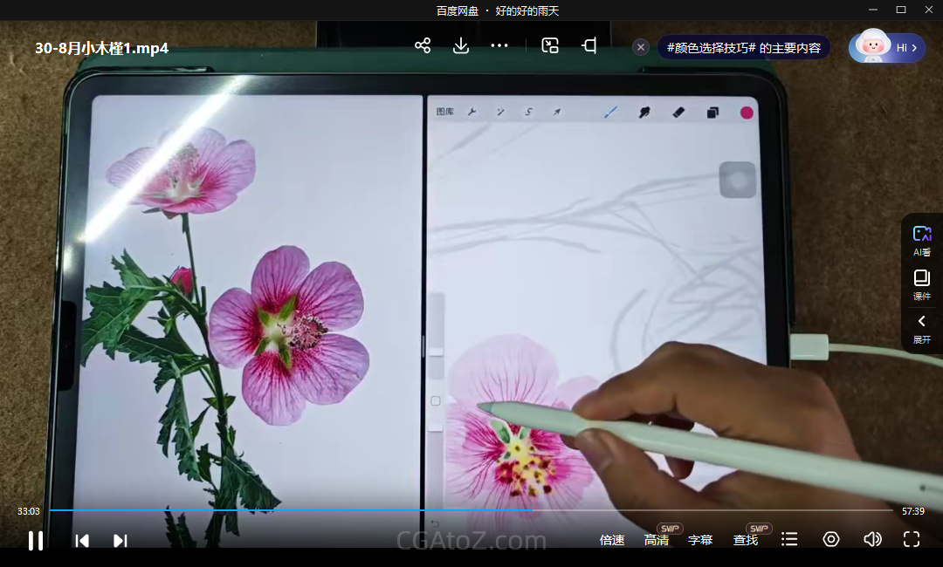The image size is (943, 567).
Task: Open the AI看 panel
Action: [x=922, y=240]
